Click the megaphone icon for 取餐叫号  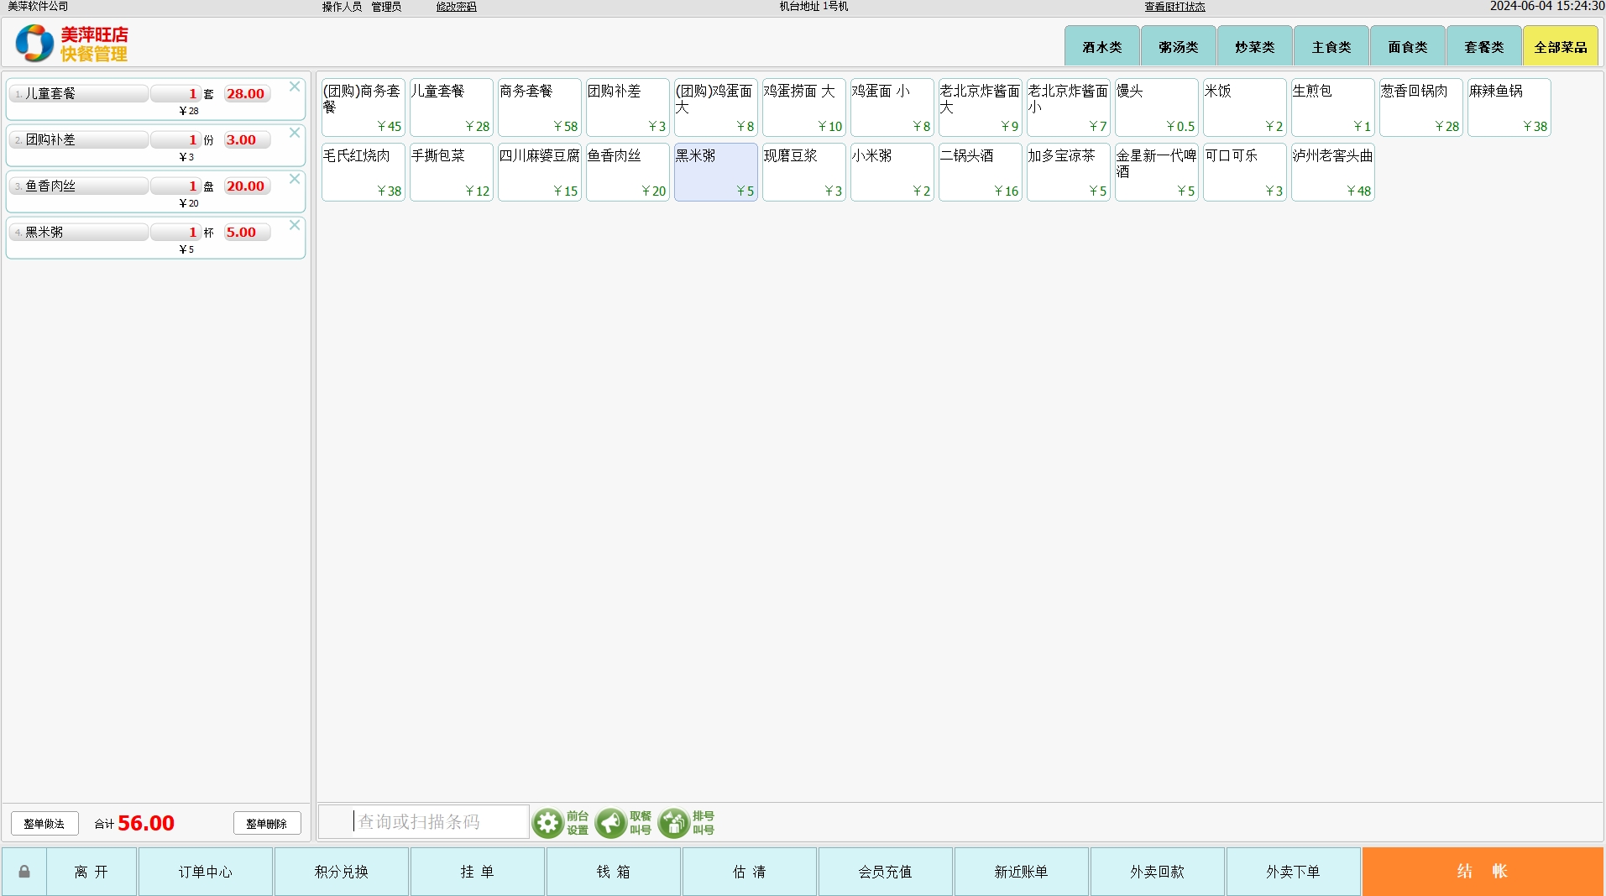click(610, 823)
